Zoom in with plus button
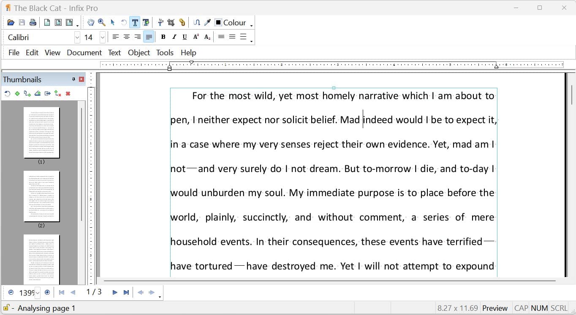 click(x=47, y=292)
